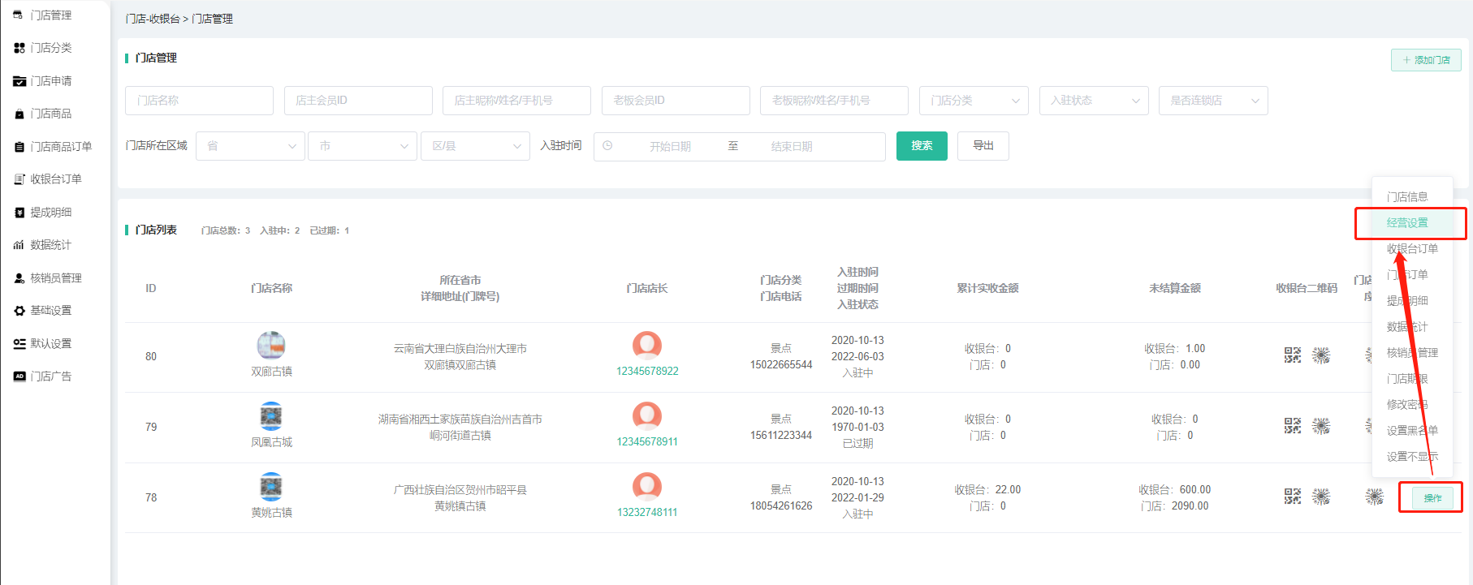Screen dimensions: 1473x585
Task: Click the store manager avatar for 双廊古镇
Action: click(646, 346)
